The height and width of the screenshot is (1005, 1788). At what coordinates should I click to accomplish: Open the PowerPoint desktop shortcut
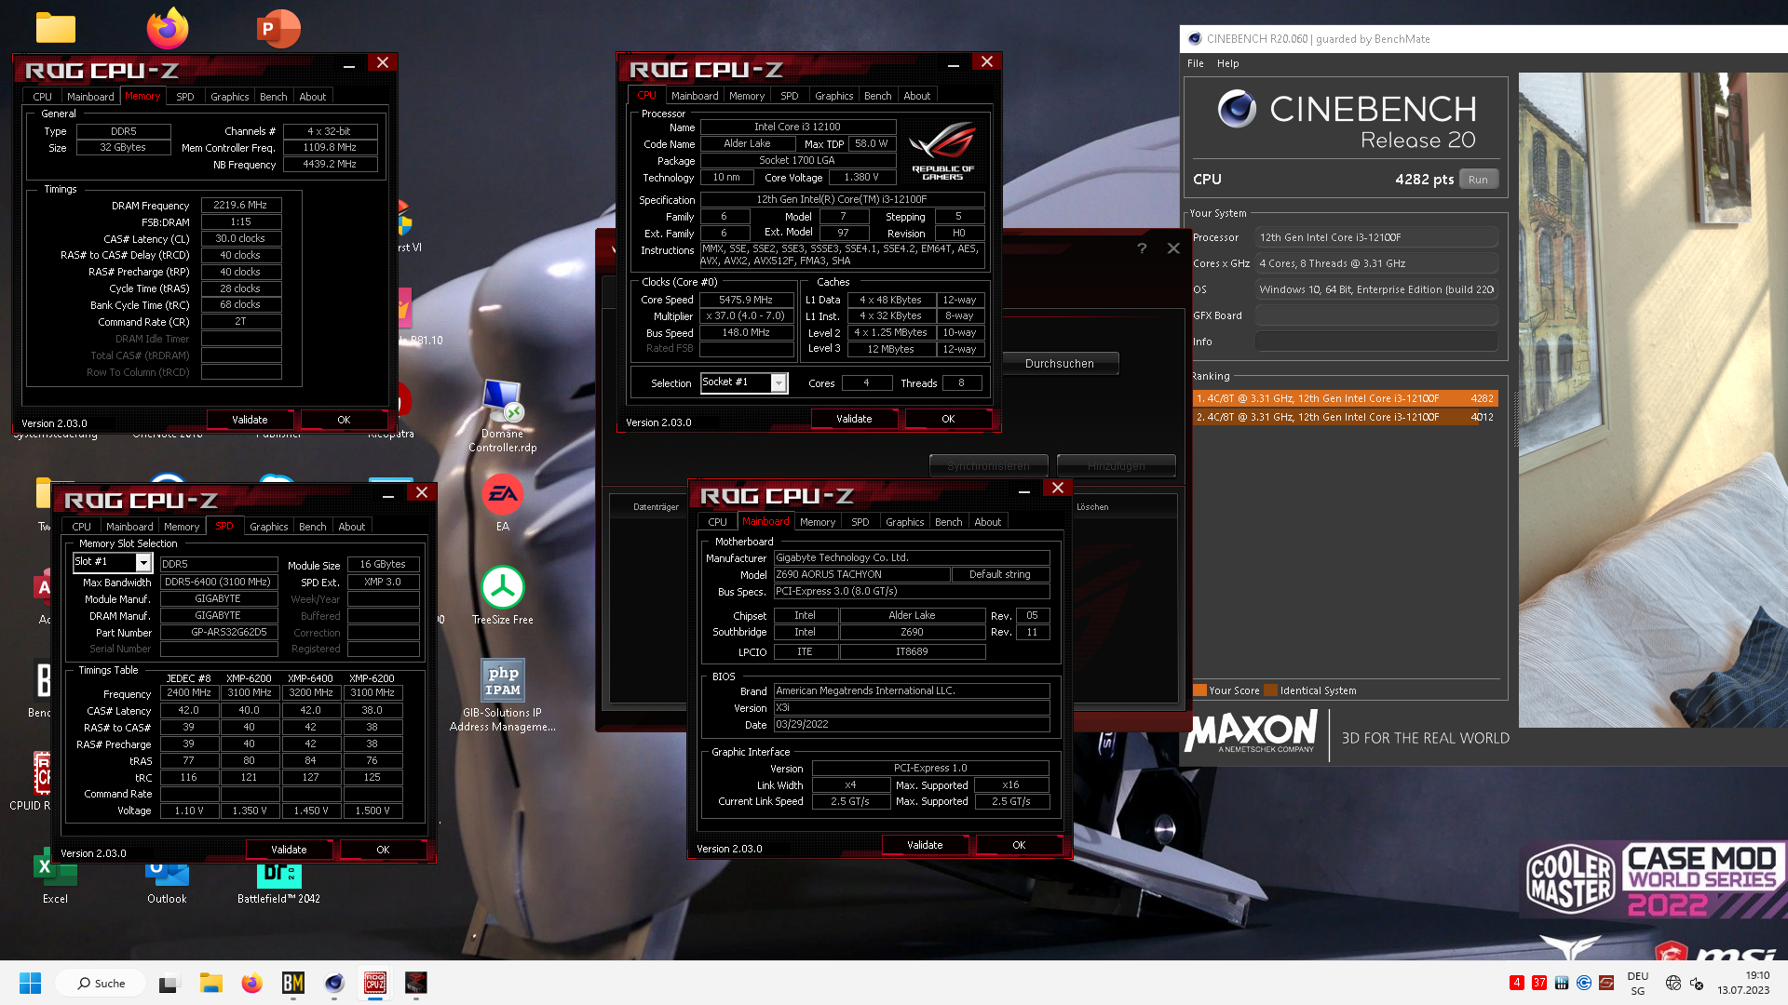278,28
